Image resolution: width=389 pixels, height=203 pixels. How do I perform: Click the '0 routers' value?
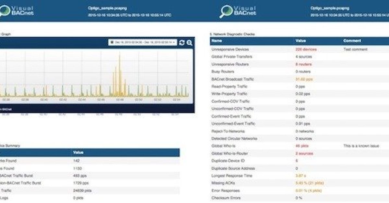[x=303, y=72]
